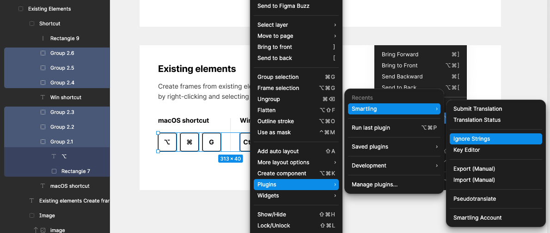Image resolution: width=550 pixels, height=233 pixels.
Task: Click the Existing elements heading on canvas
Action: pos(197,69)
